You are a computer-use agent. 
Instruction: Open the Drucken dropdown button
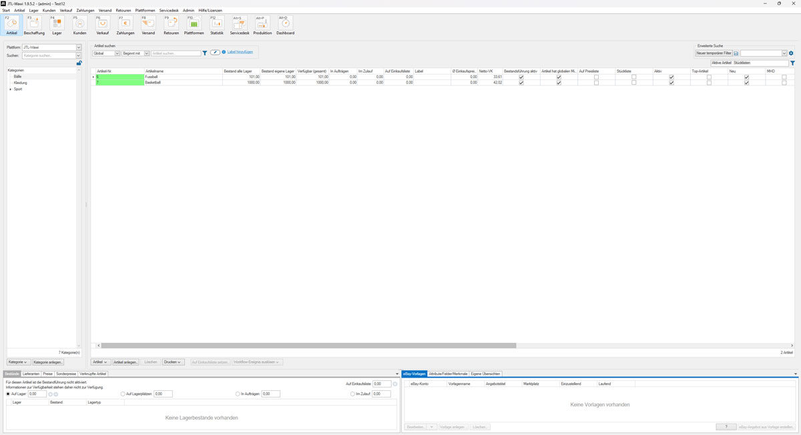[173, 362]
